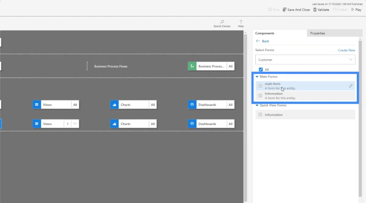Screen dimensions: 366x203
Task: Click All on the upper Dashboards tile
Action: click(231, 105)
